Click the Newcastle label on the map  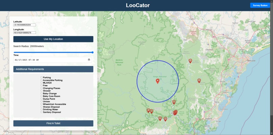(x=251, y=61)
